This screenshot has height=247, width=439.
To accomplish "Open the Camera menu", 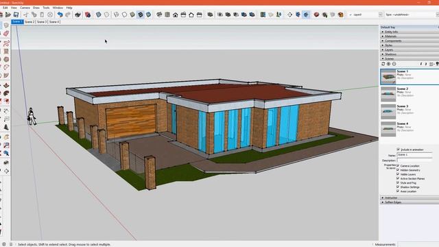I will [25, 8].
